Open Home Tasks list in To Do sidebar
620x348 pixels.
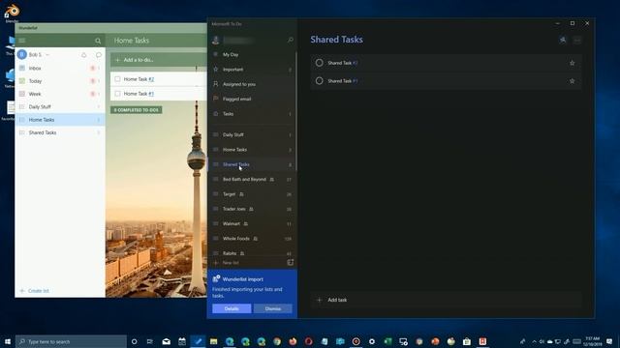click(x=252, y=150)
